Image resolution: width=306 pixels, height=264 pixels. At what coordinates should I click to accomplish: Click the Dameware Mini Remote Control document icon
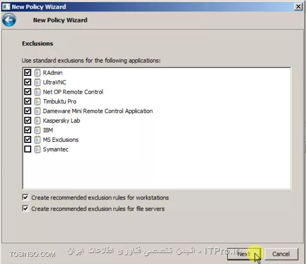(37, 111)
